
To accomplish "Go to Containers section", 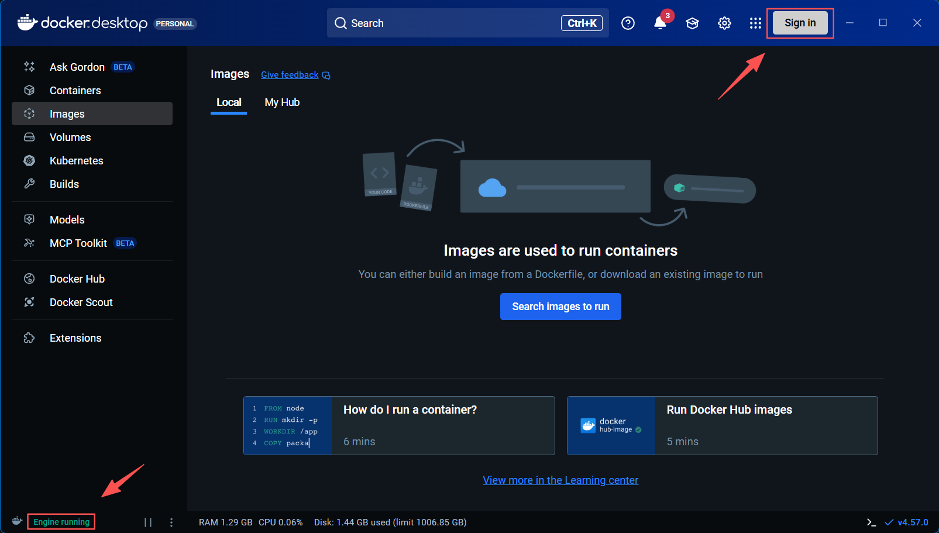I will pyautogui.click(x=92, y=90).
